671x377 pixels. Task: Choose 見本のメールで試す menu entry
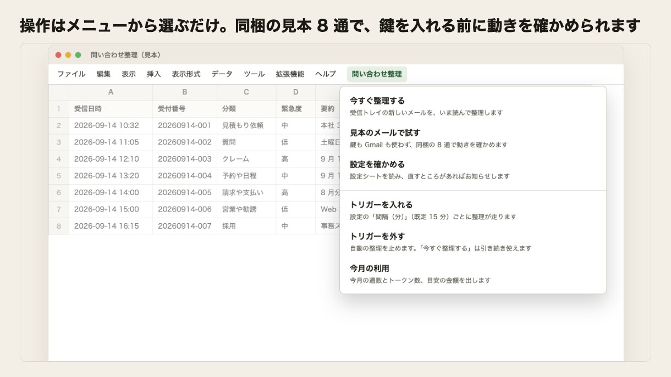(473, 138)
